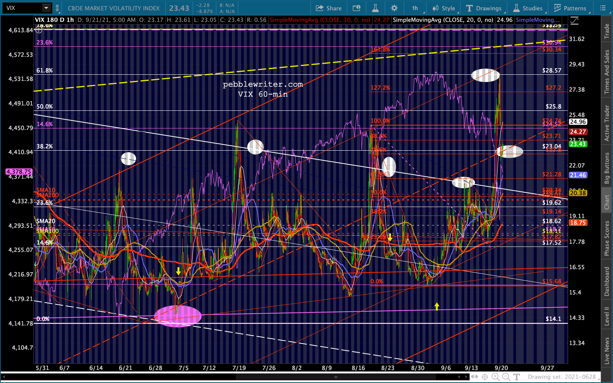Switch to the Trade sidebar tab
Viewport: 613px width, 383px height.
point(606,31)
